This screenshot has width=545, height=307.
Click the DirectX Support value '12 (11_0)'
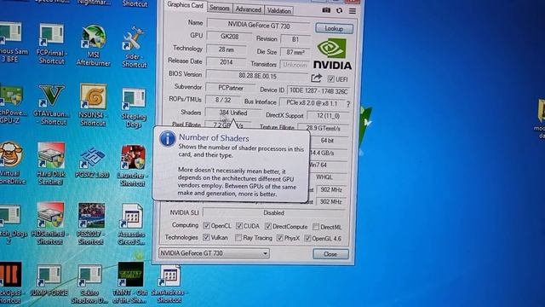pos(328,116)
